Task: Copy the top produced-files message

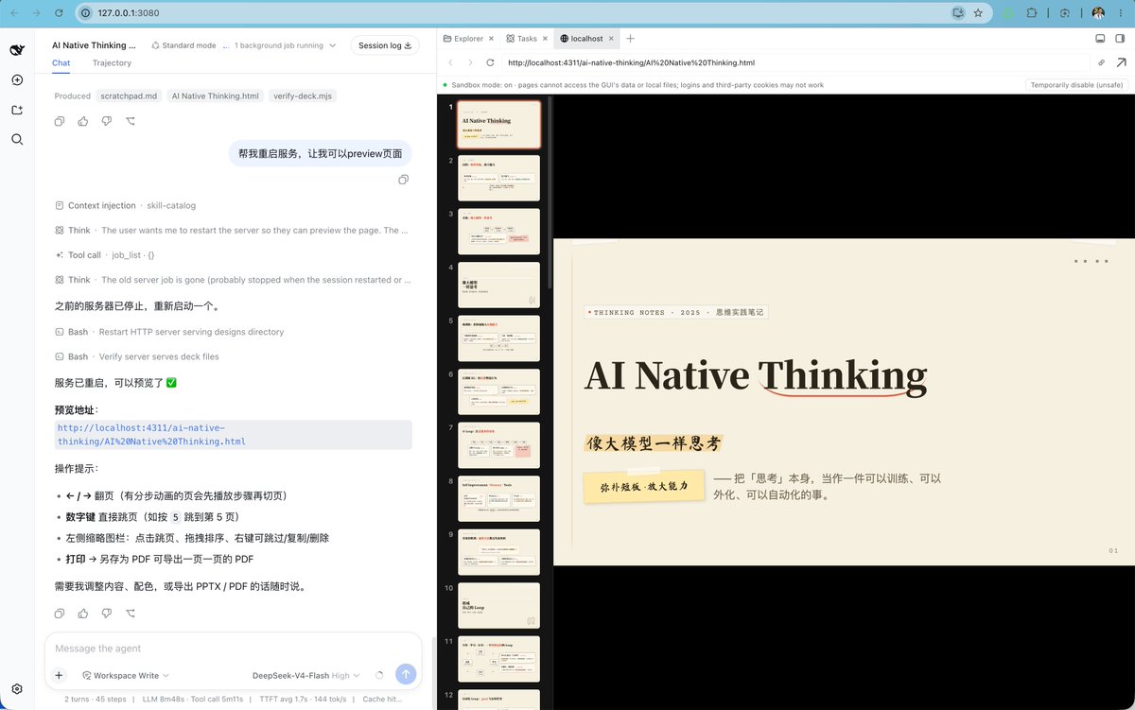Action: coord(60,121)
